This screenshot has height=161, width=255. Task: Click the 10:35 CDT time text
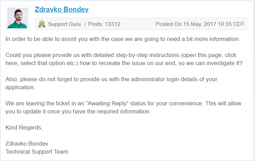pyautogui.click(x=231, y=24)
